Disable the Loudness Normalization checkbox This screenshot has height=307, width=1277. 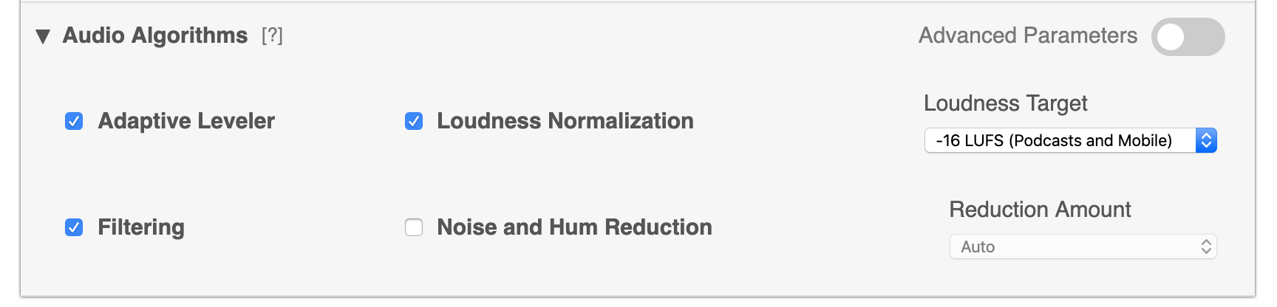(414, 121)
